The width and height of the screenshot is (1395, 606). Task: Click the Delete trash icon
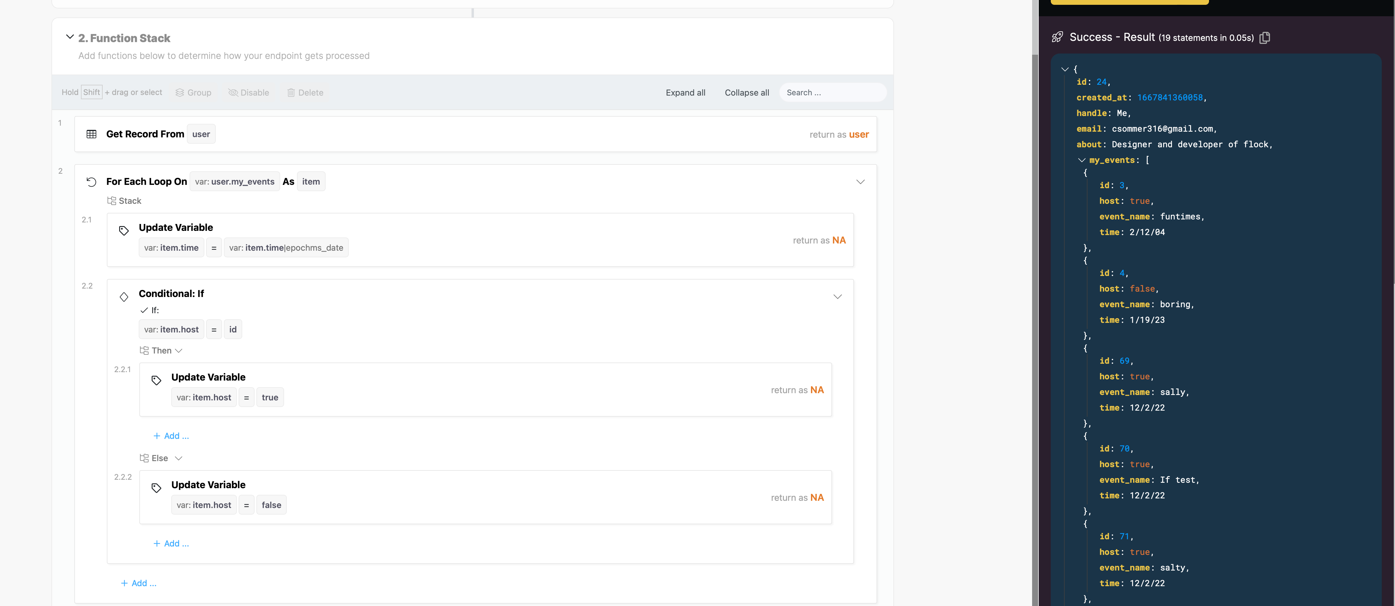click(291, 93)
